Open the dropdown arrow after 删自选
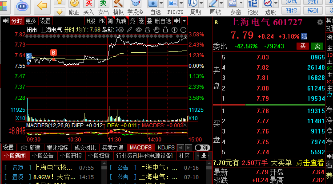The height and width of the screenshot is (184, 333). click(x=185, y=21)
